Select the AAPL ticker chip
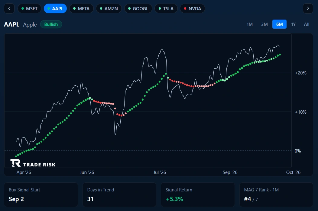 (55, 9)
